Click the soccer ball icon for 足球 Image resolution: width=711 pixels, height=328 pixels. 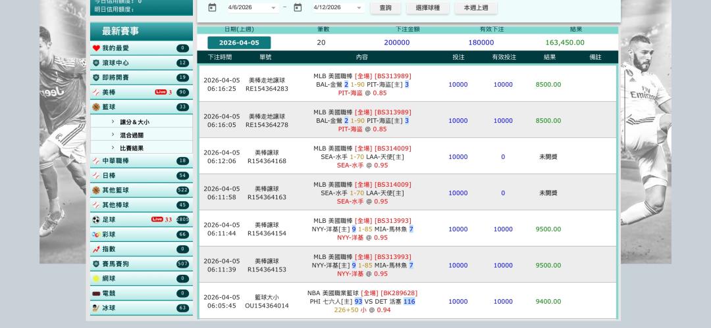point(96,220)
